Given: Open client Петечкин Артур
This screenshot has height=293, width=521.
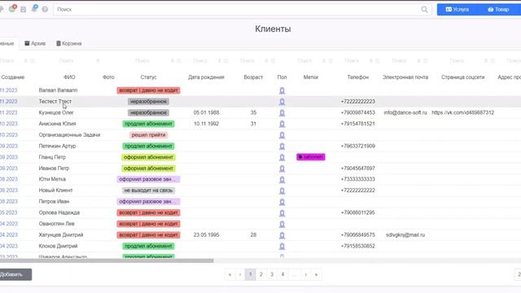Looking at the screenshot, I should point(57,146).
